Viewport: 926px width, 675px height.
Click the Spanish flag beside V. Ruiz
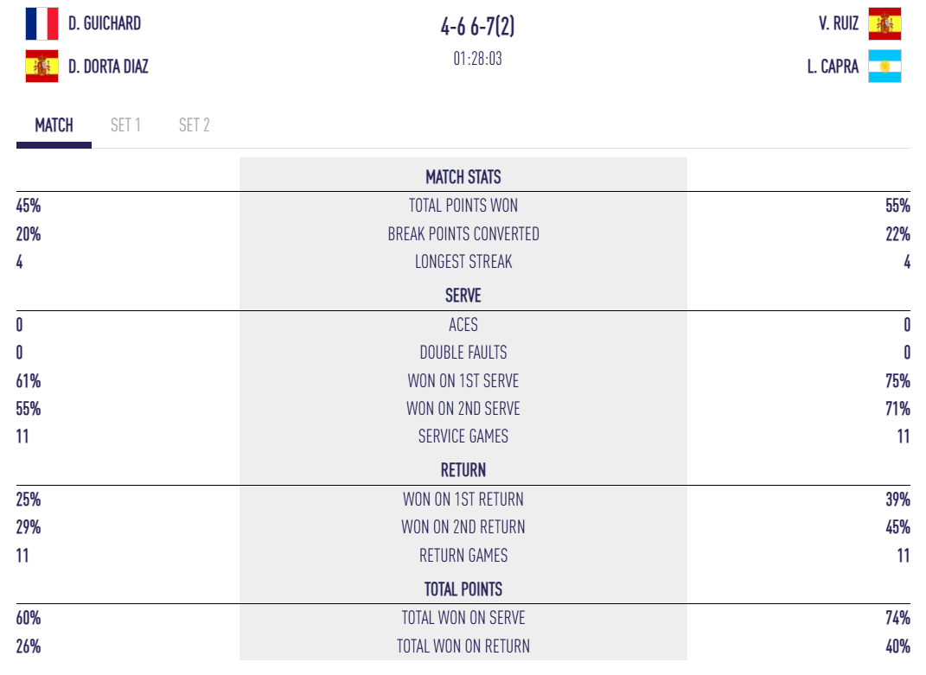click(x=884, y=24)
